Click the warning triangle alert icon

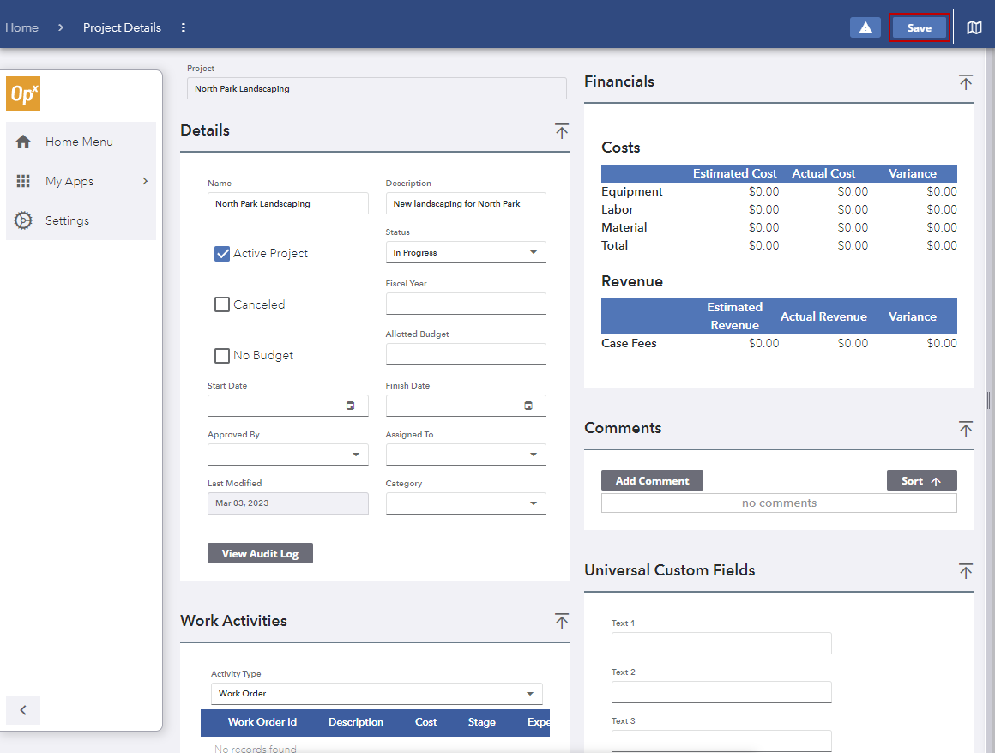pos(865,27)
